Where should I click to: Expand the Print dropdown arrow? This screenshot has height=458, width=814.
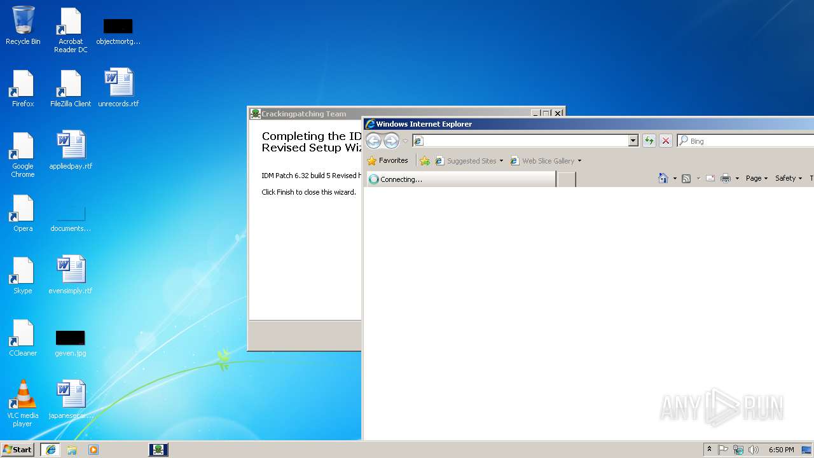point(737,178)
